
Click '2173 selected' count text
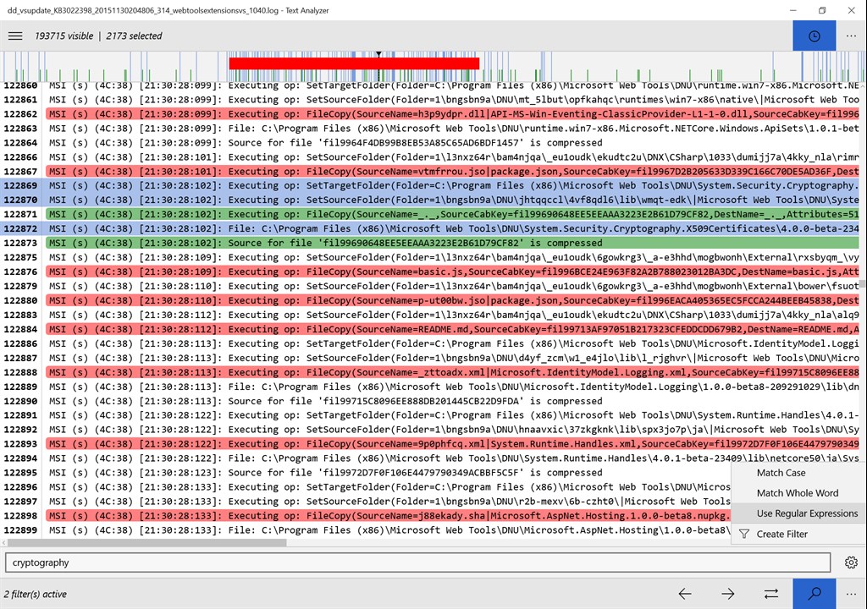pyautogui.click(x=134, y=36)
